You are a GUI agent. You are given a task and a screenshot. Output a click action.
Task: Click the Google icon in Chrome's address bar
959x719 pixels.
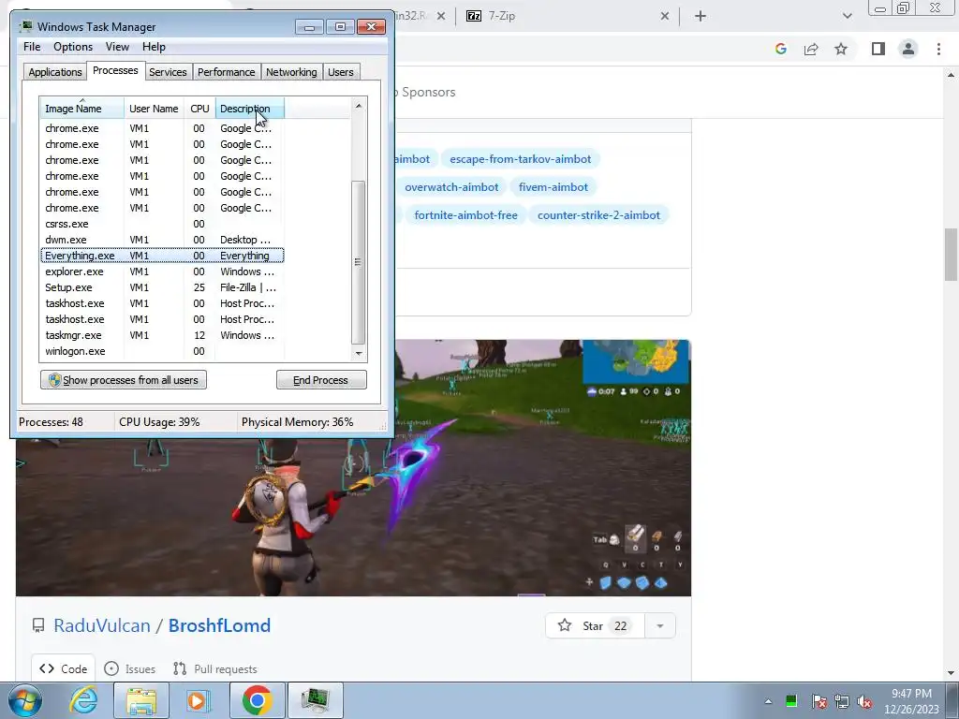point(780,49)
